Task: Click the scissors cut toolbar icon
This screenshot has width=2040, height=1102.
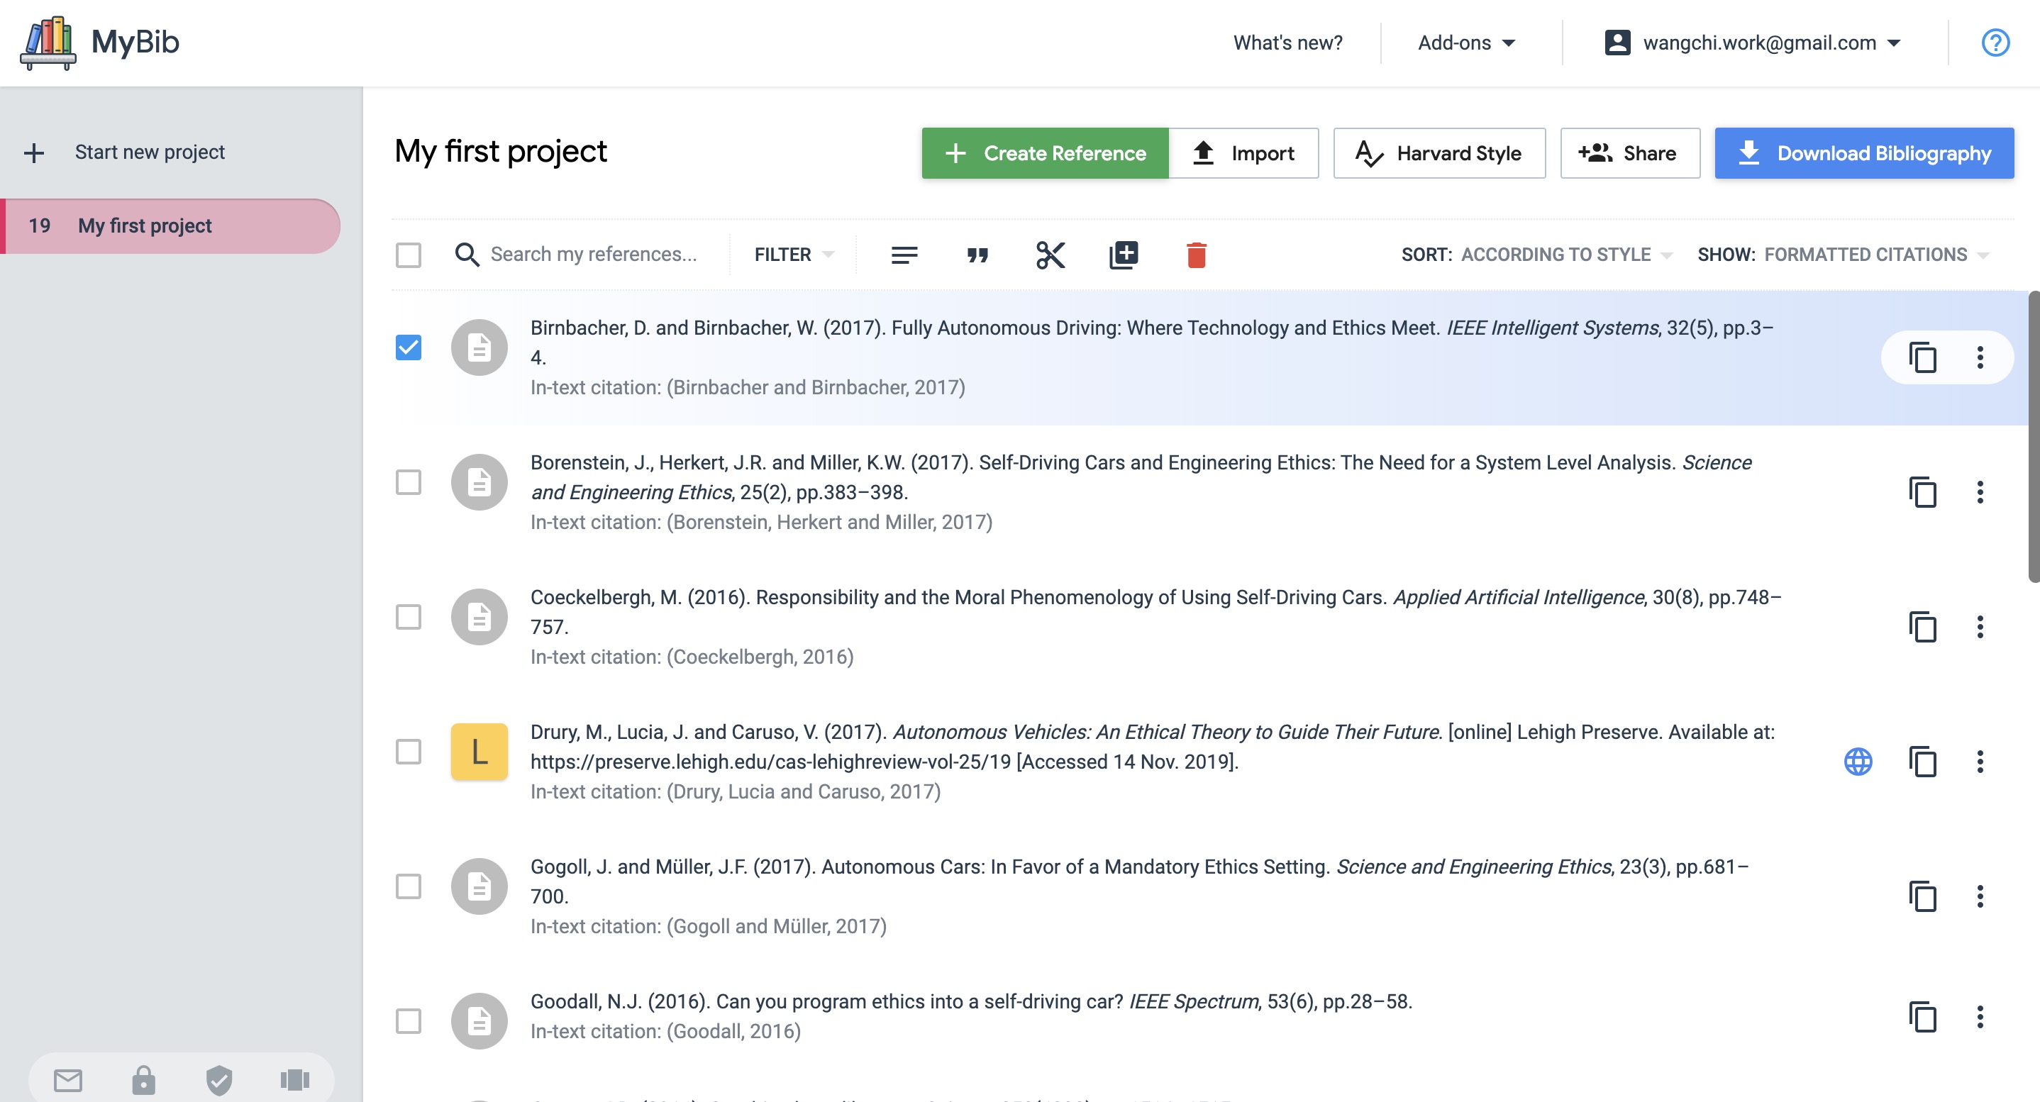Action: (x=1050, y=255)
